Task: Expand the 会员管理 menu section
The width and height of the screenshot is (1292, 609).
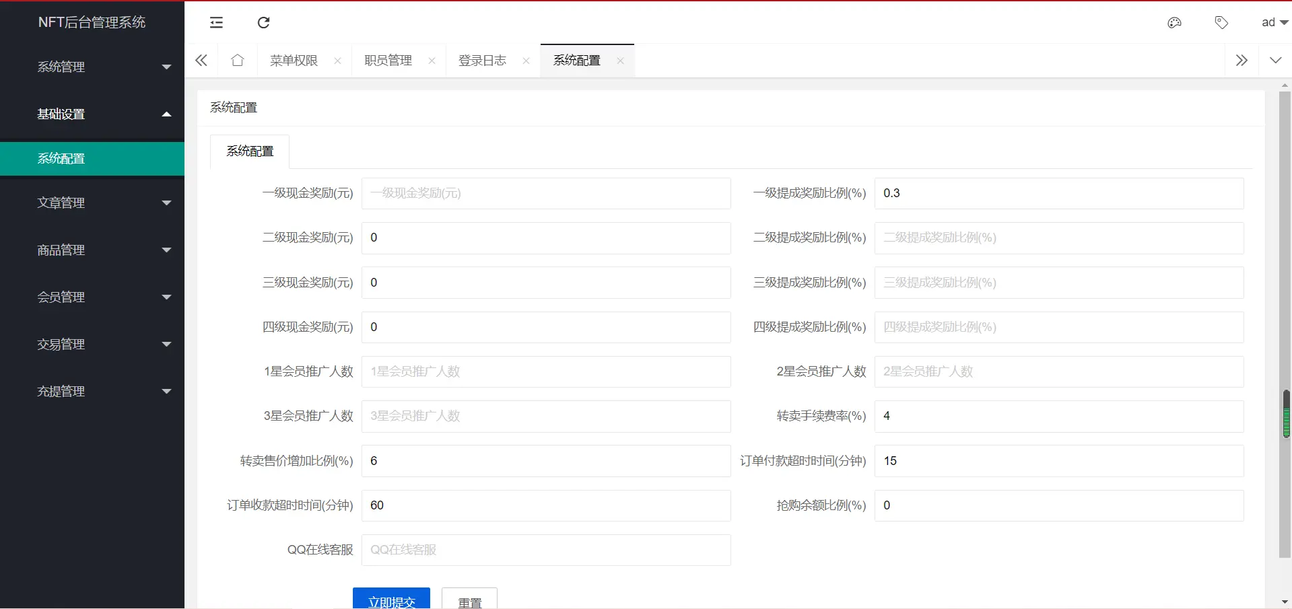Action: click(92, 297)
